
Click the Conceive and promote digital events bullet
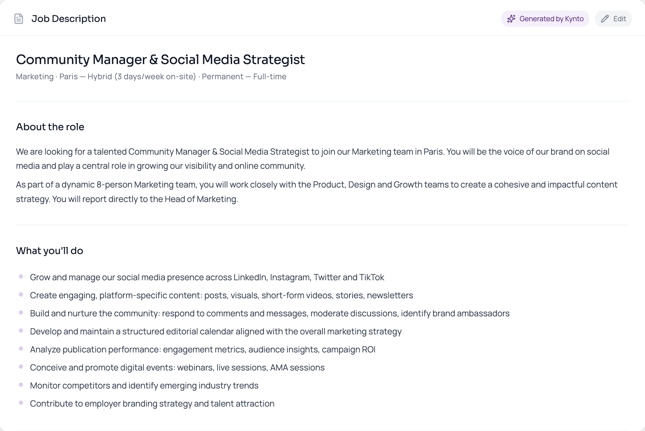point(177,367)
